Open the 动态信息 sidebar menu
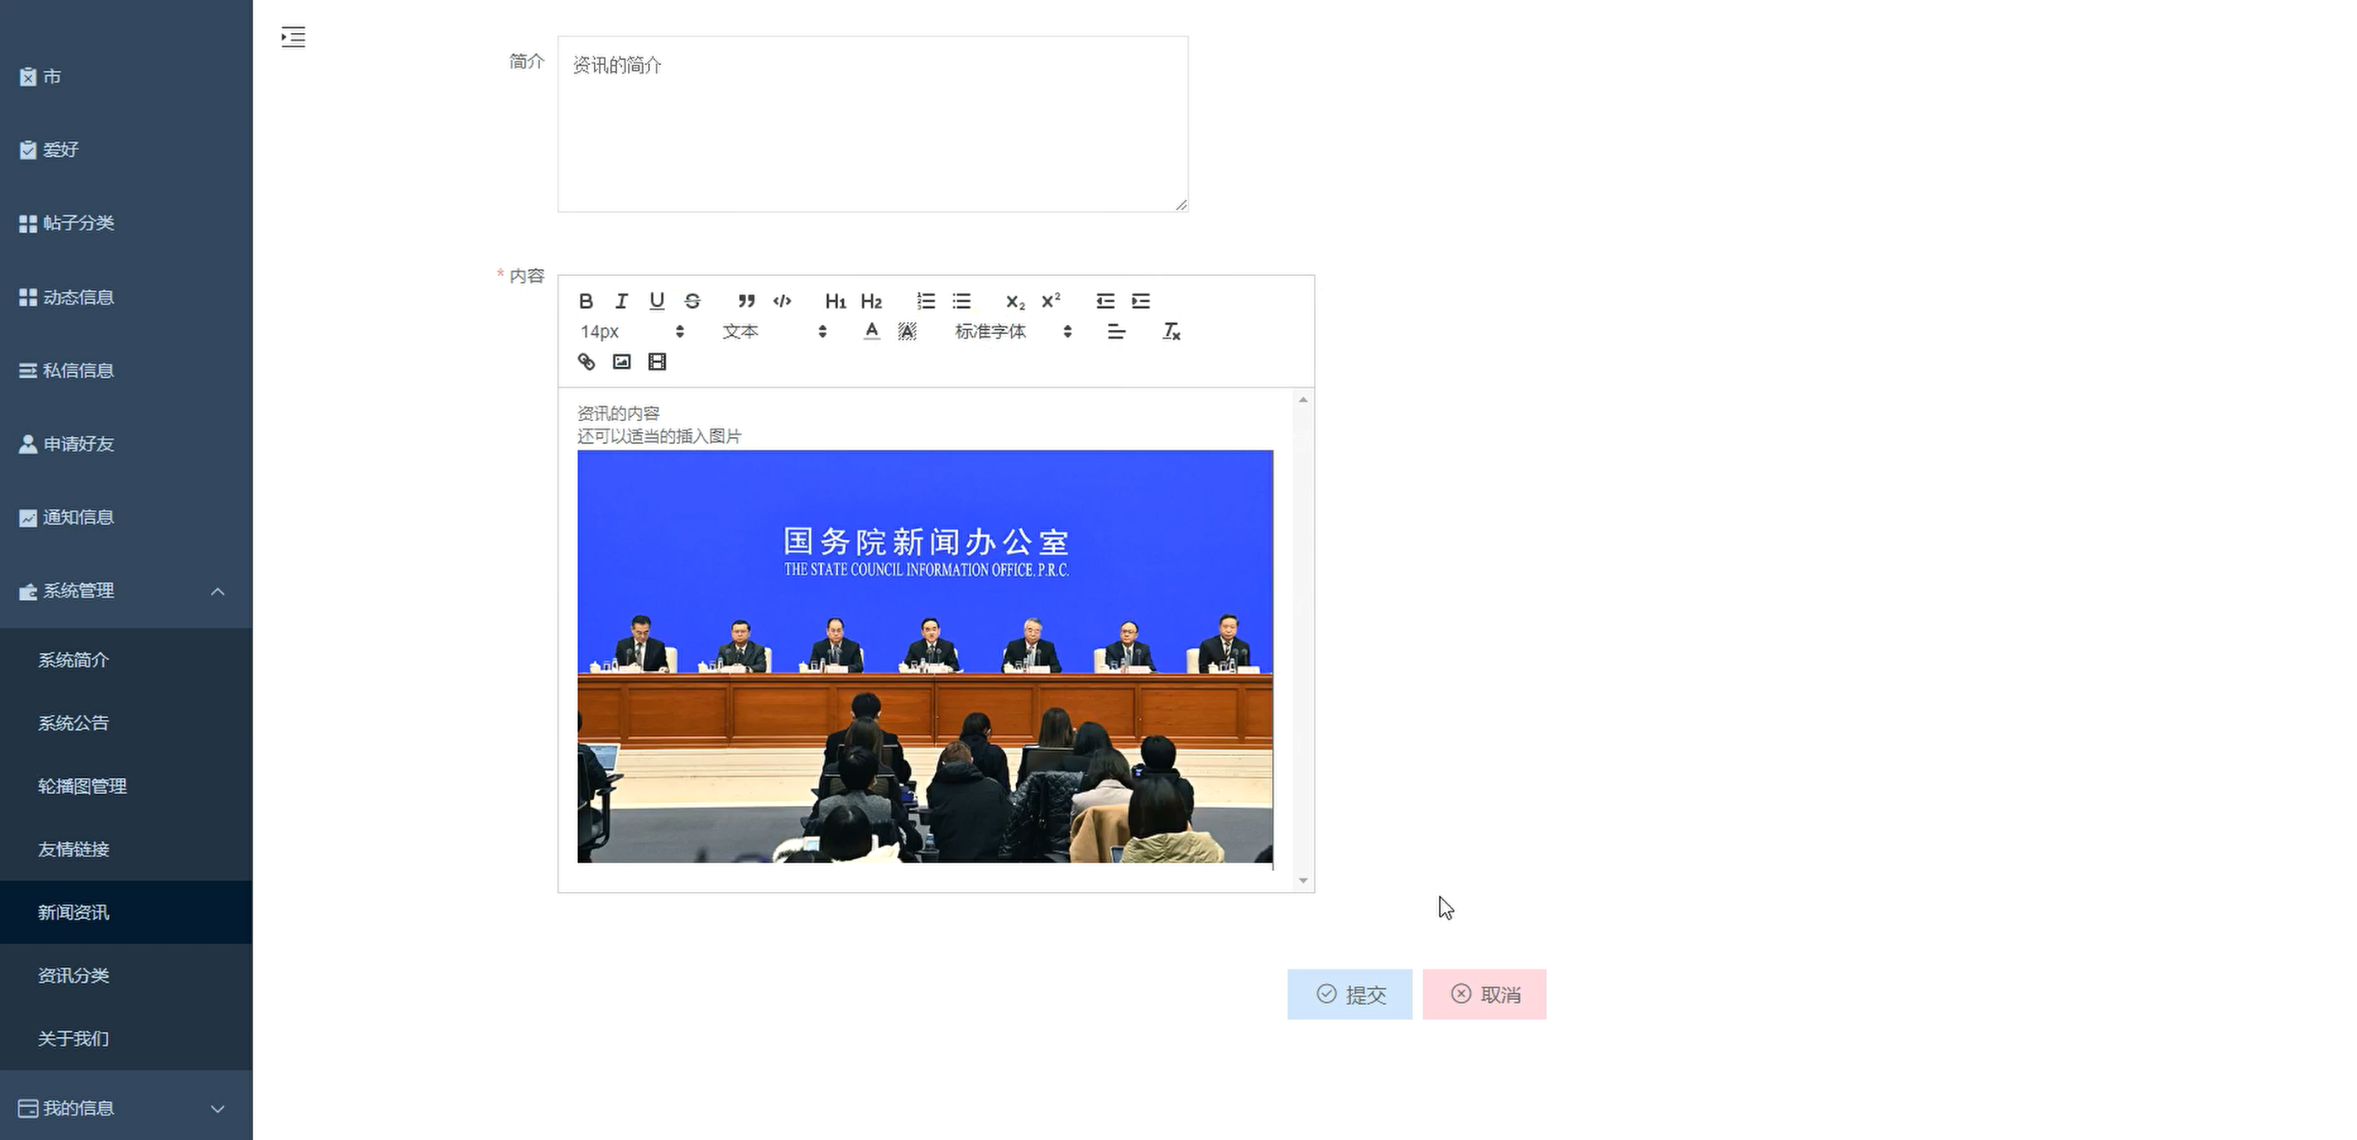 [x=127, y=297]
